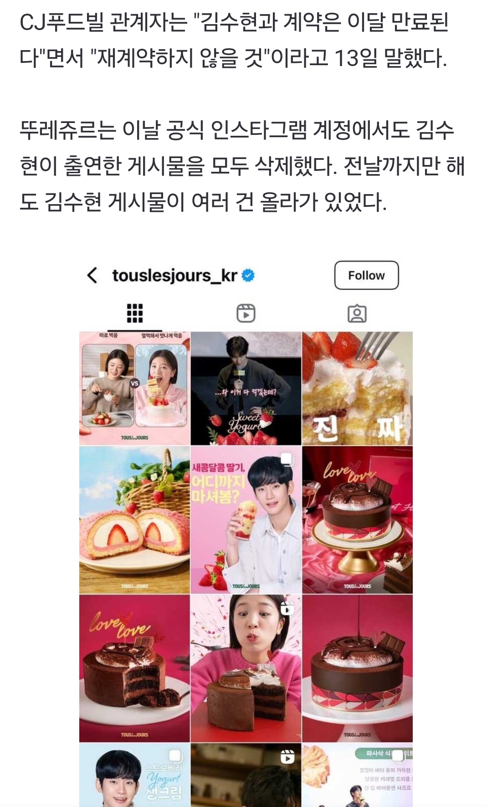The image size is (487, 807).
Task: Click the reel icon on the woman cake post
Action: click(x=287, y=608)
